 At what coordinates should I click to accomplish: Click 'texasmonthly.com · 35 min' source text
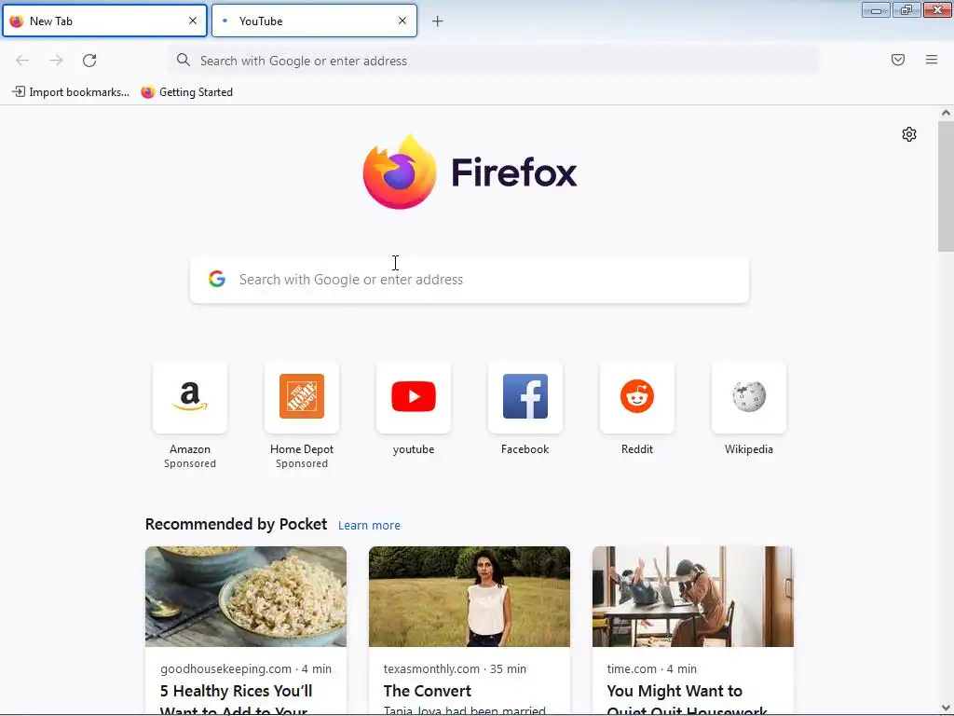tap(455, 668)
